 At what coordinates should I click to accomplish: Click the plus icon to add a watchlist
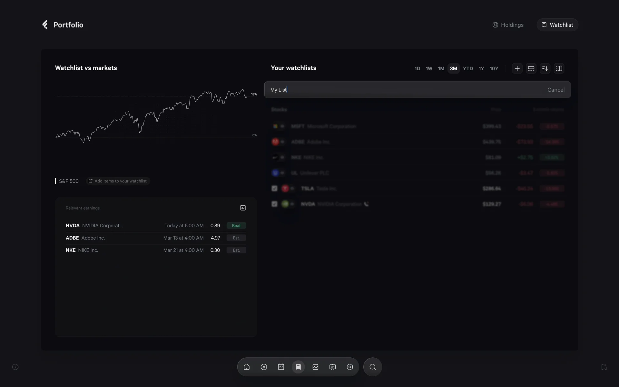(517, 68)
